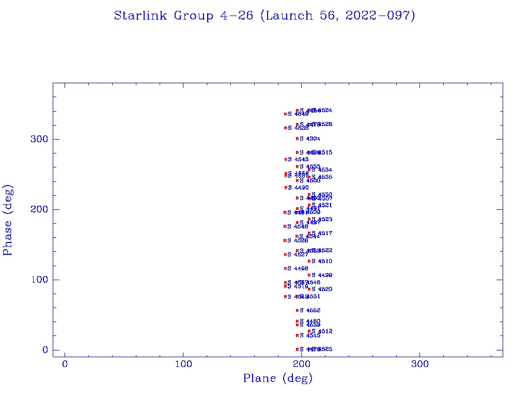Viewport: 529px width, 397px height.
Task: Click the S 4517 satellite label
Action: [x=322, y=233]
